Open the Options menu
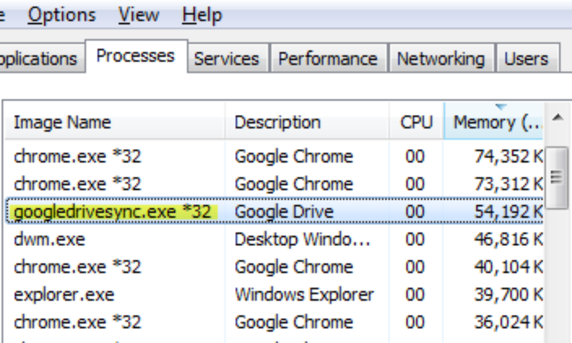Screen dimensions: 572x343 click(x=61, y=16)
